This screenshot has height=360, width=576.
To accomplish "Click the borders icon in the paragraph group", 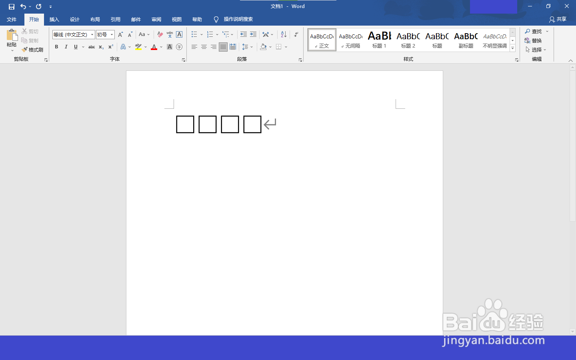I will pyautogui.click(x=279, y=47).
